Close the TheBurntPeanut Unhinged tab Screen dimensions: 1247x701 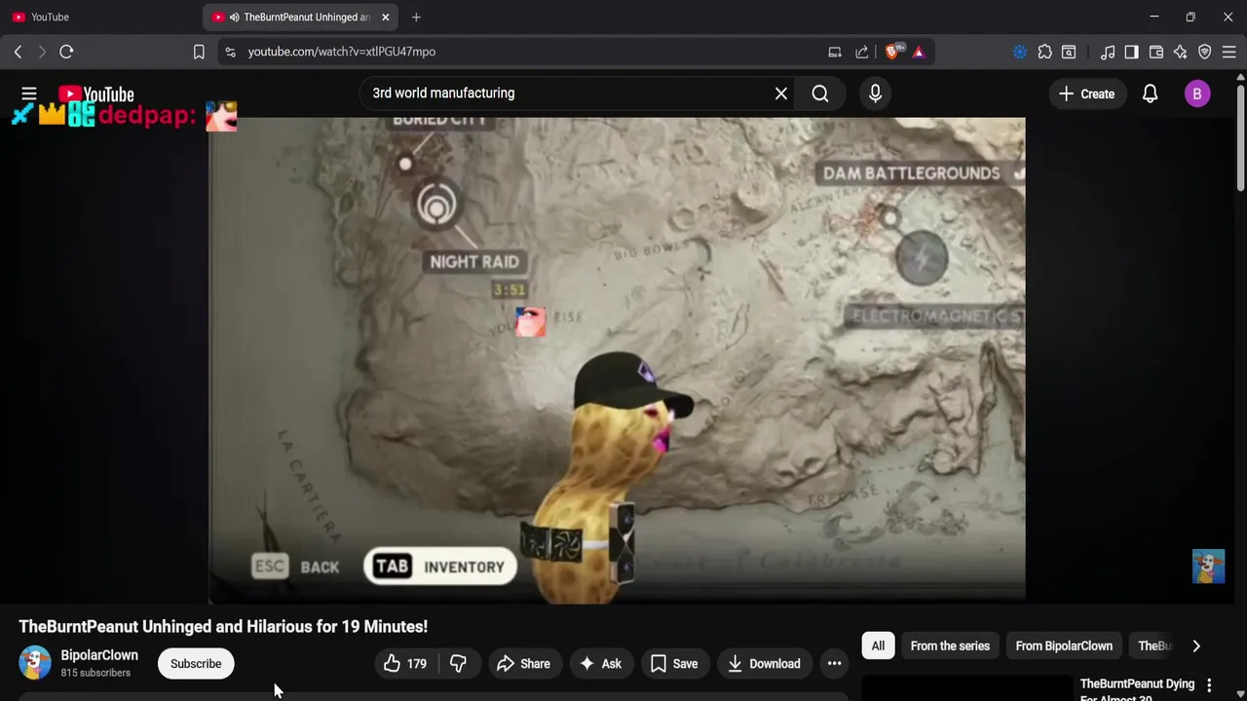[385, 17]
